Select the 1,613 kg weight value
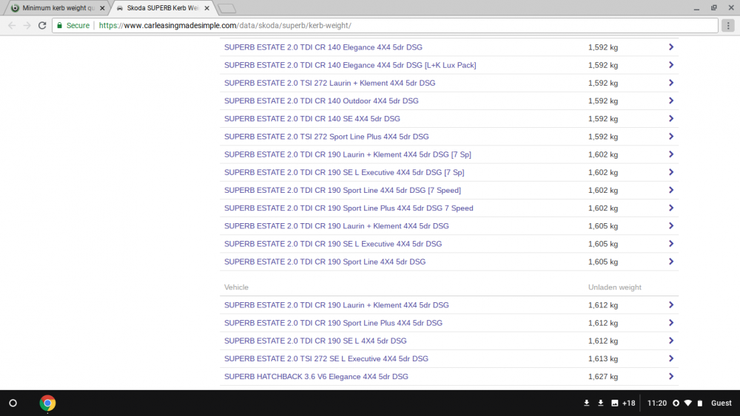 coord(603,358)
